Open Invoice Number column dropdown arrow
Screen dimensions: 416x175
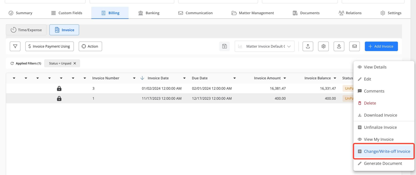click(134, 78)
